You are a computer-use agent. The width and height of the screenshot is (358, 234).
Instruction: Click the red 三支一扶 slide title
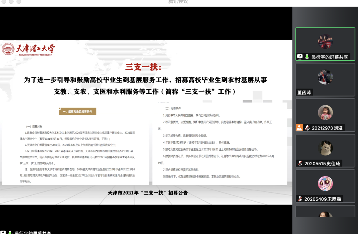[x=143, y=67]
